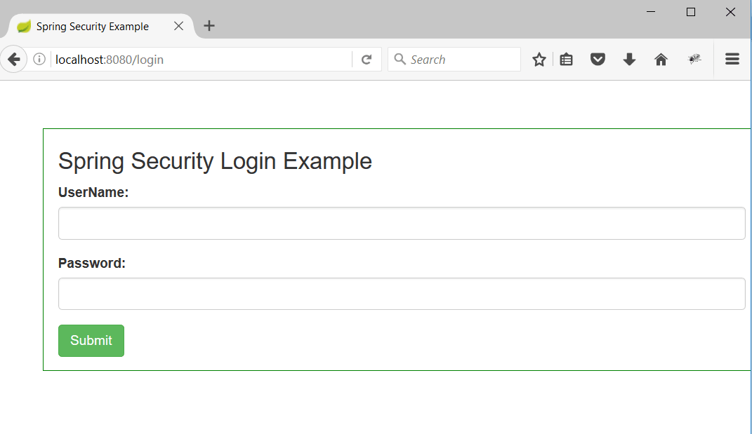Image resolution: width=752 pixels, height=434 pixels.
Task: Go to the browser home page
Action: point(661,59)
